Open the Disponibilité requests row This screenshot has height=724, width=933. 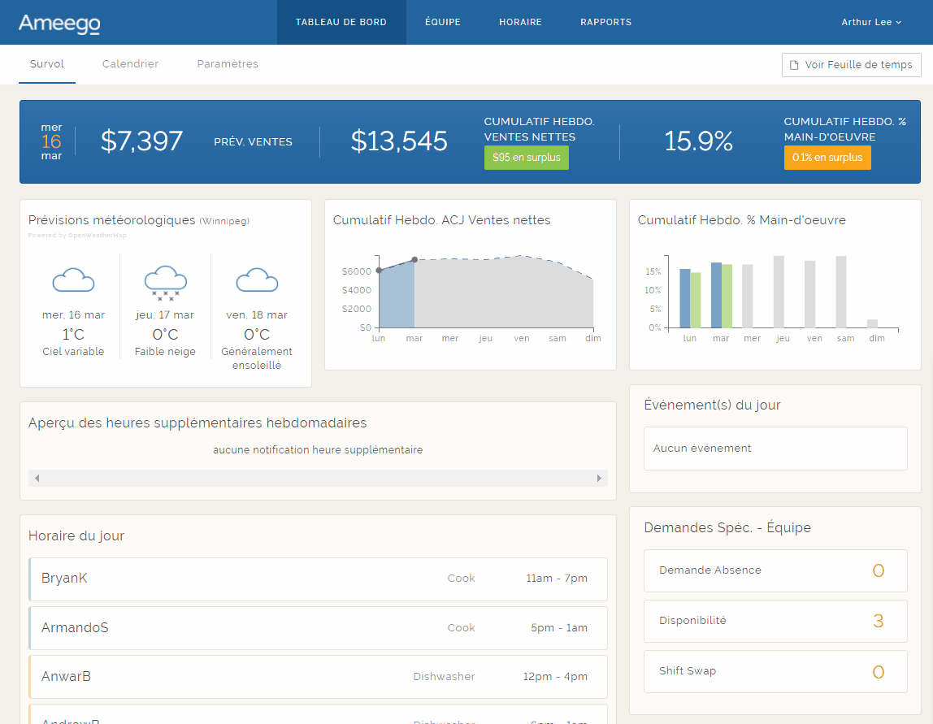click(x=775, y=621)
